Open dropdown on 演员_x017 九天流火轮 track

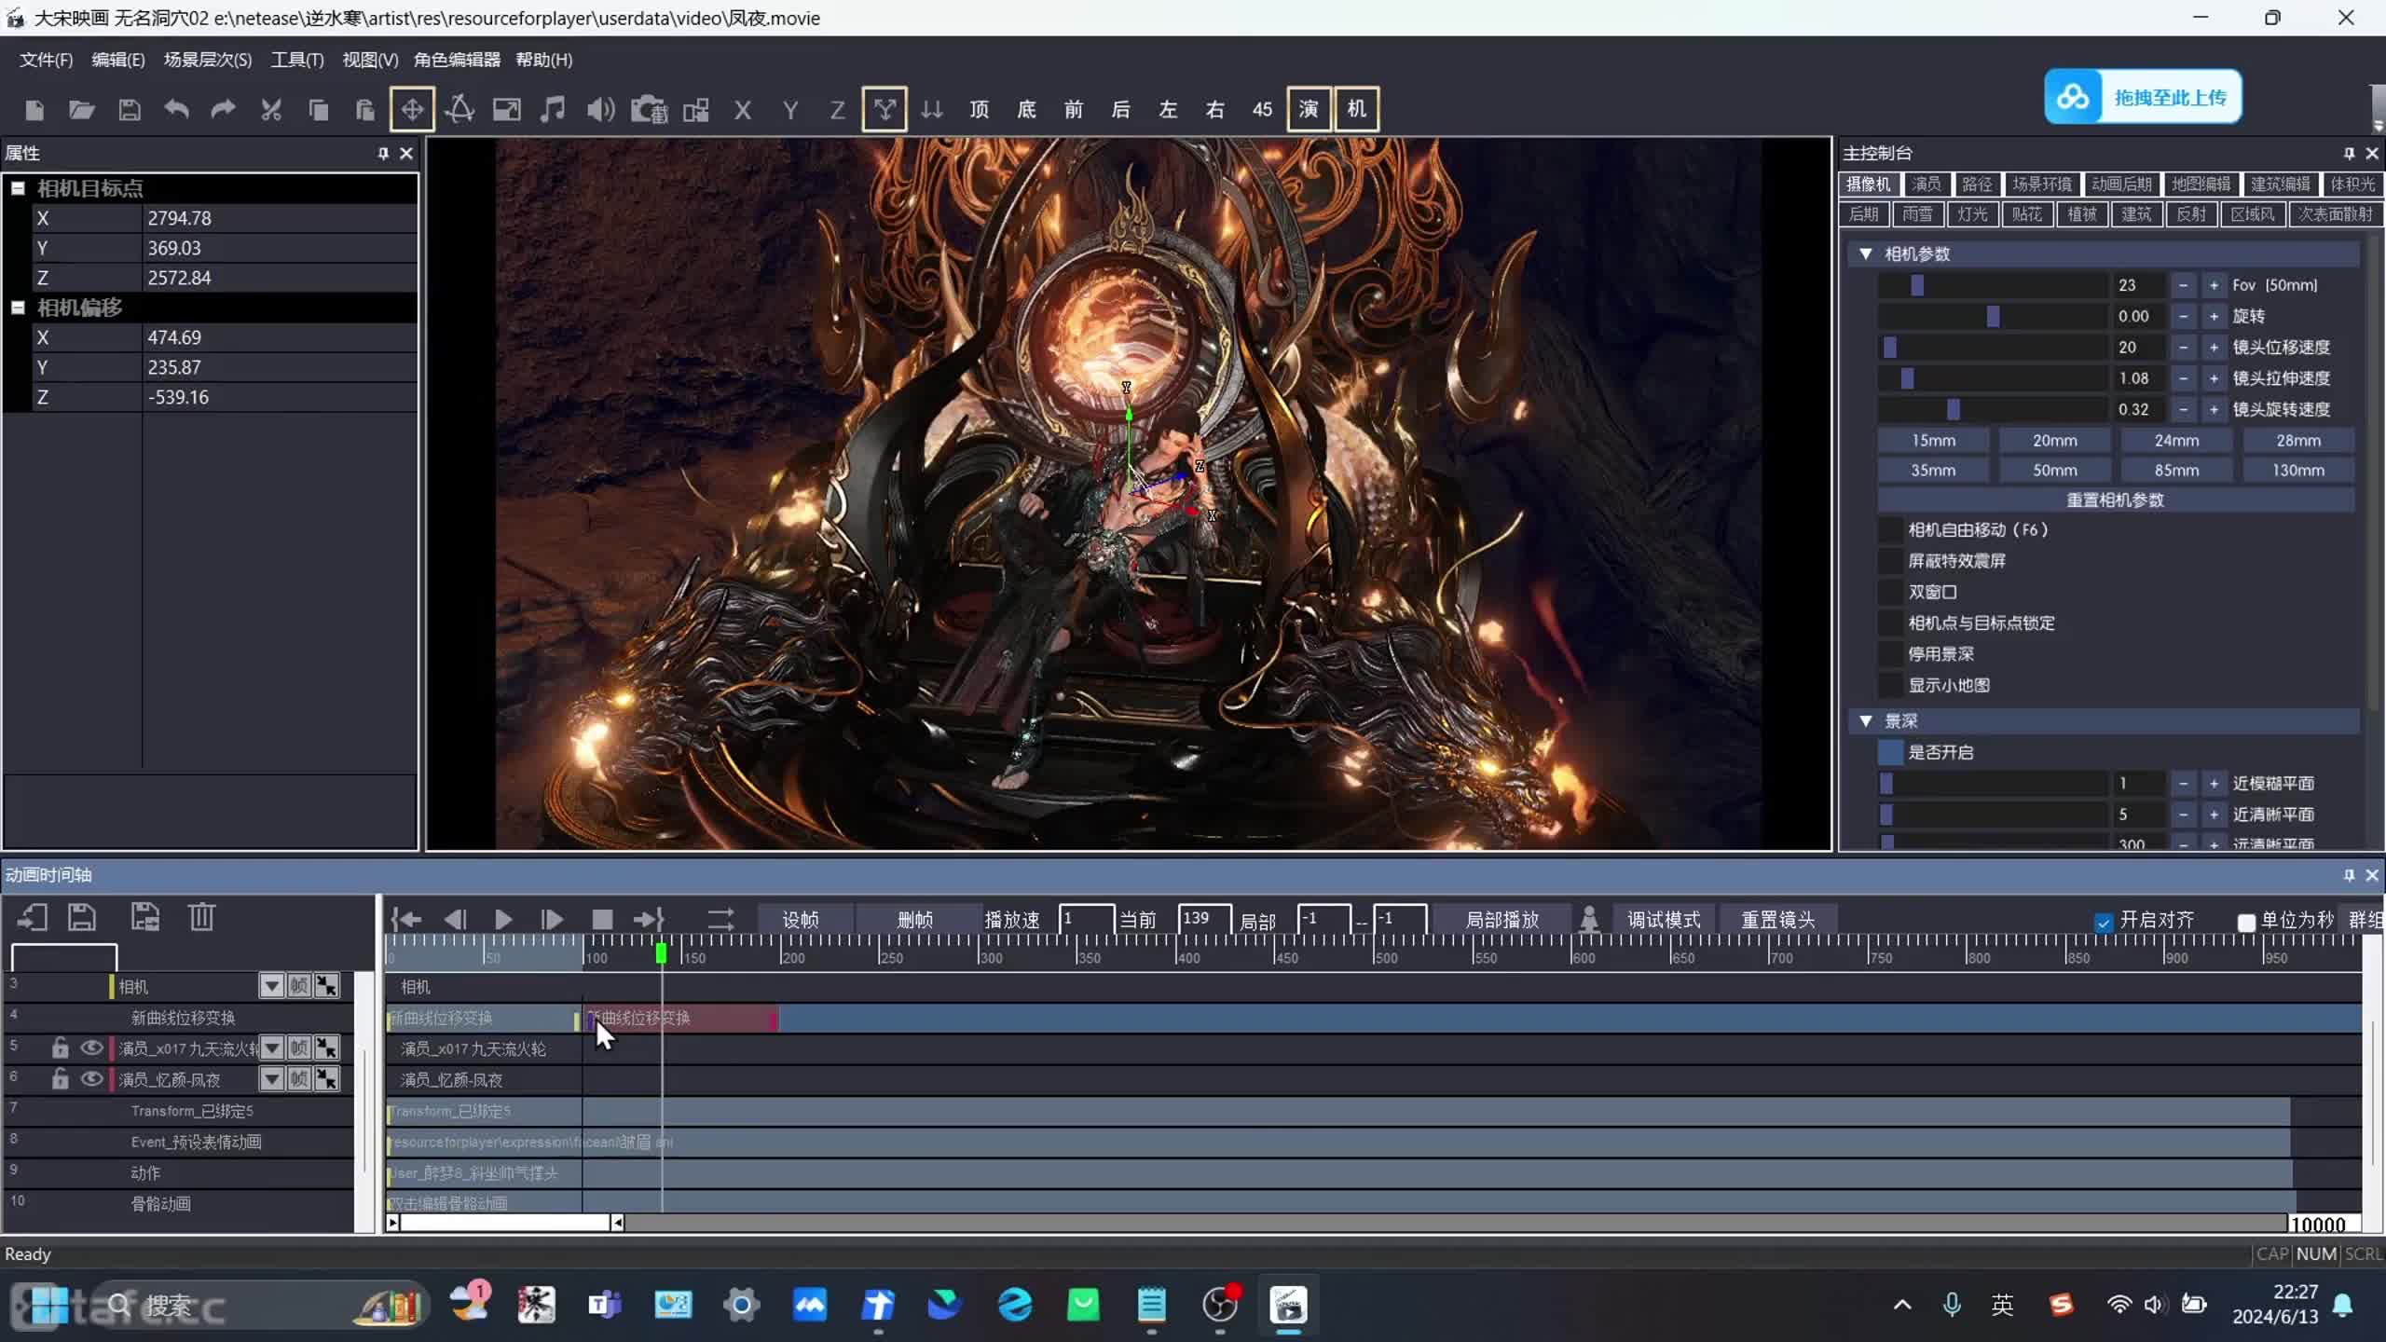pos(271,1048)
